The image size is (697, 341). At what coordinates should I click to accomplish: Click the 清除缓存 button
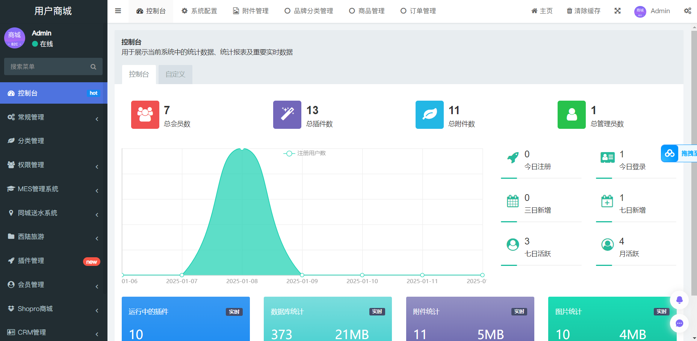tap(583, 11)
